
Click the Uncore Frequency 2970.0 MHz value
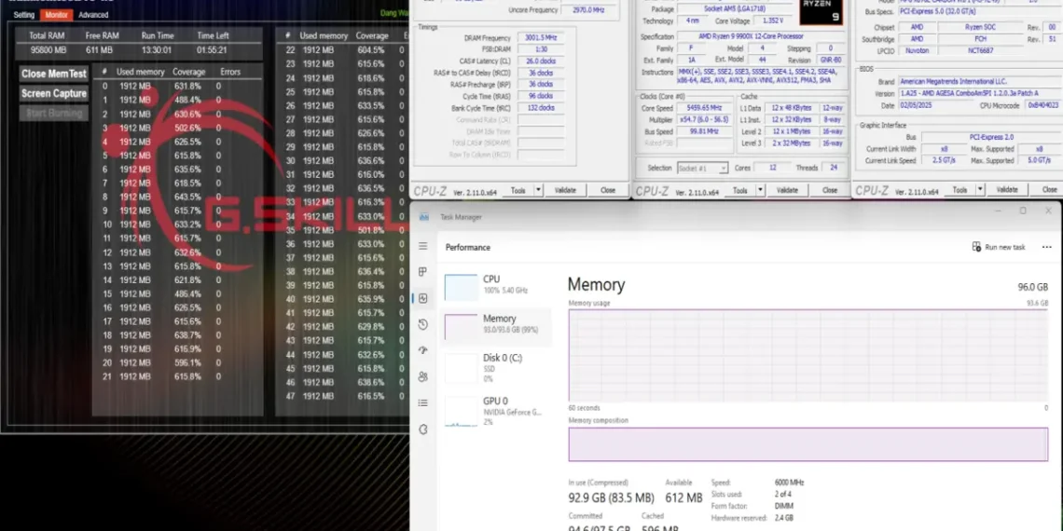[x=589, y=10]
